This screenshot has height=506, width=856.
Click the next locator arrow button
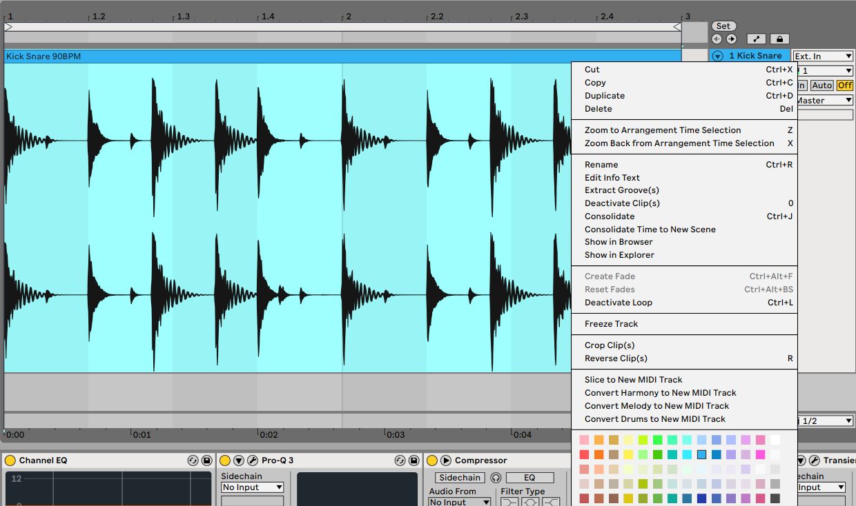point(731,39)
